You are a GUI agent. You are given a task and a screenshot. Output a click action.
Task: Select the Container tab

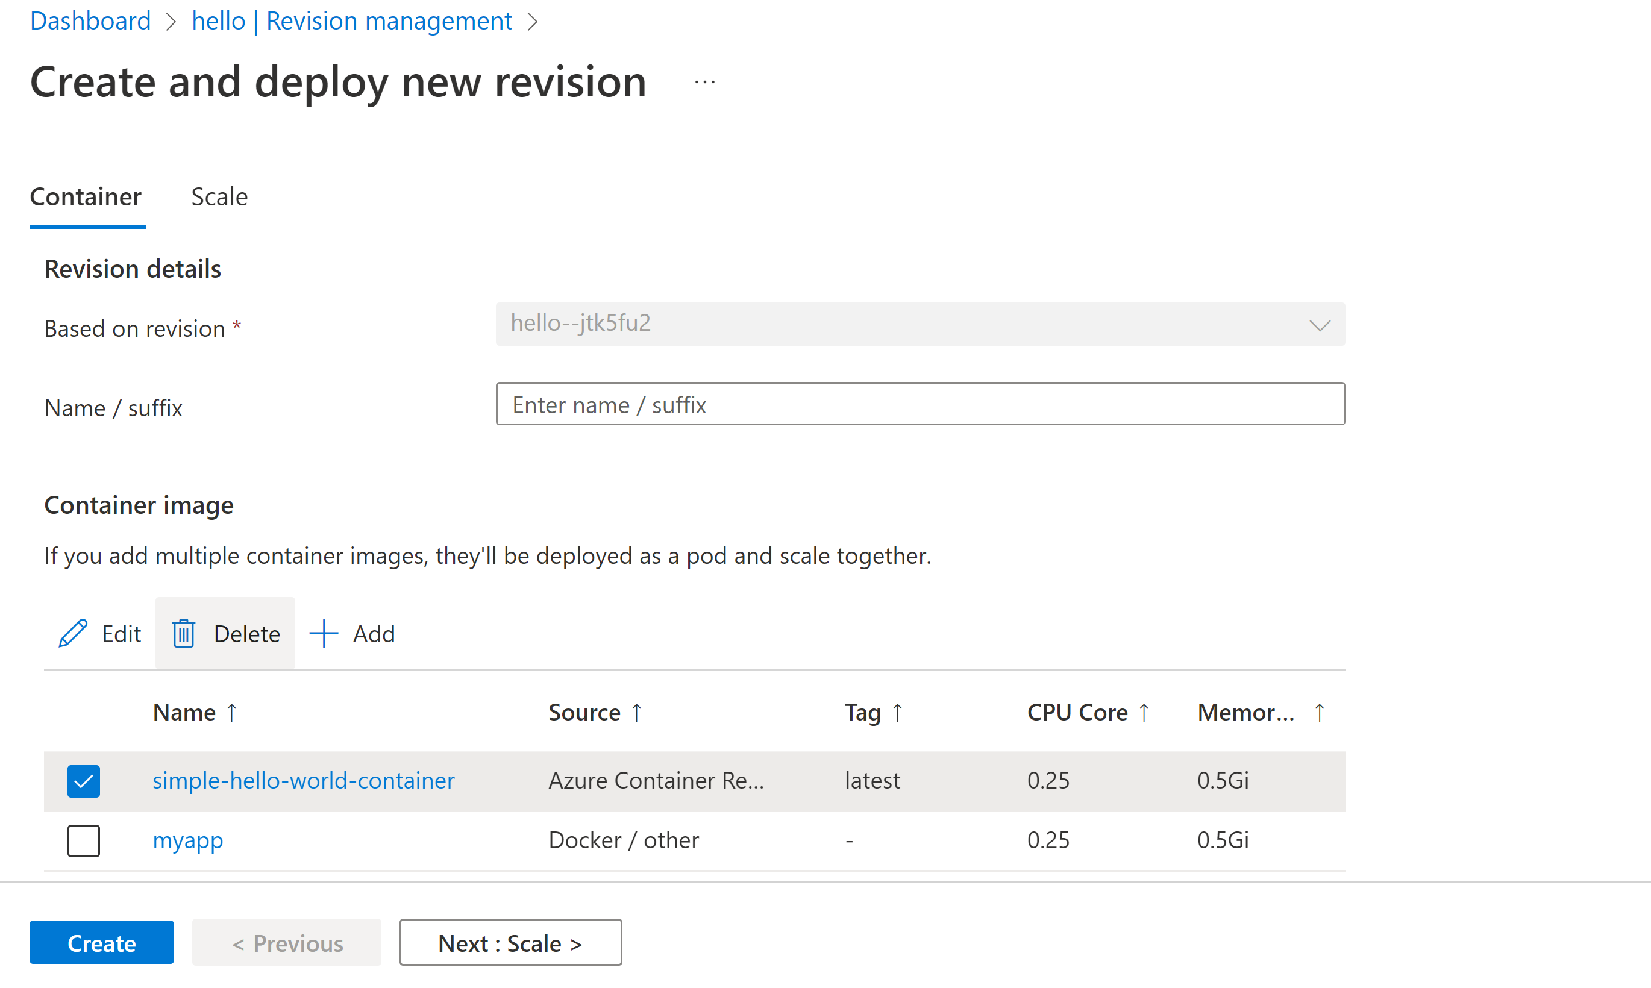(x=86, y=196)
